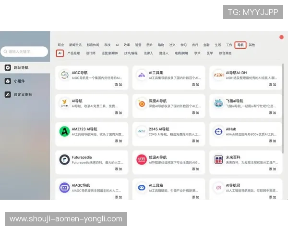The image size is (288, 231).
Task: Open the 自定义图标 pencil icon in sidebar
Action: tap(8, 94)
